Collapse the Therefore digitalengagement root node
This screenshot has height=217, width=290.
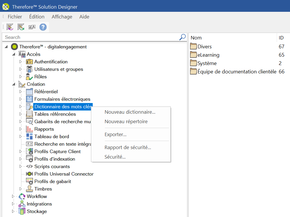click(x=6, y=47)
